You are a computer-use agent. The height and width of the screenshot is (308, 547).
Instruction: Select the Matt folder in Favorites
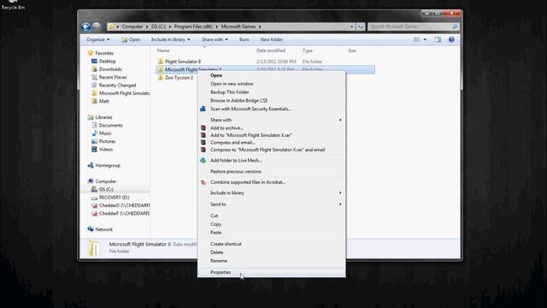pos(103,101)
